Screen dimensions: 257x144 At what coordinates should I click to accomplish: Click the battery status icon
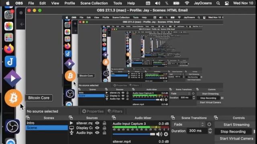coord(176,3)
